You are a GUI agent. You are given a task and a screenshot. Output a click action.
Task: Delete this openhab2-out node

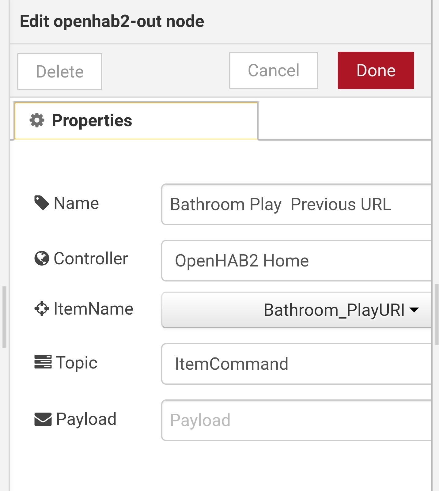coord(60,72)
